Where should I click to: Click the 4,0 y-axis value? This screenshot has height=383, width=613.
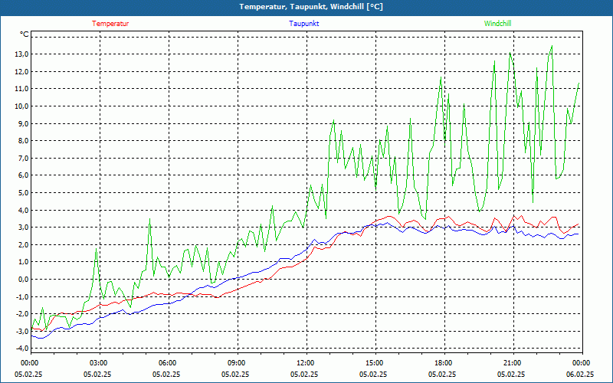click(x=23, y=210)
